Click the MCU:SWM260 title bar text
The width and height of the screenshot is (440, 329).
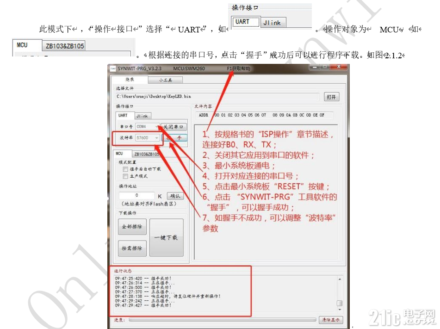click(x=189, y=68)
